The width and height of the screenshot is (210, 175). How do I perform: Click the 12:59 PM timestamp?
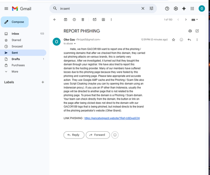coord(154,40)
